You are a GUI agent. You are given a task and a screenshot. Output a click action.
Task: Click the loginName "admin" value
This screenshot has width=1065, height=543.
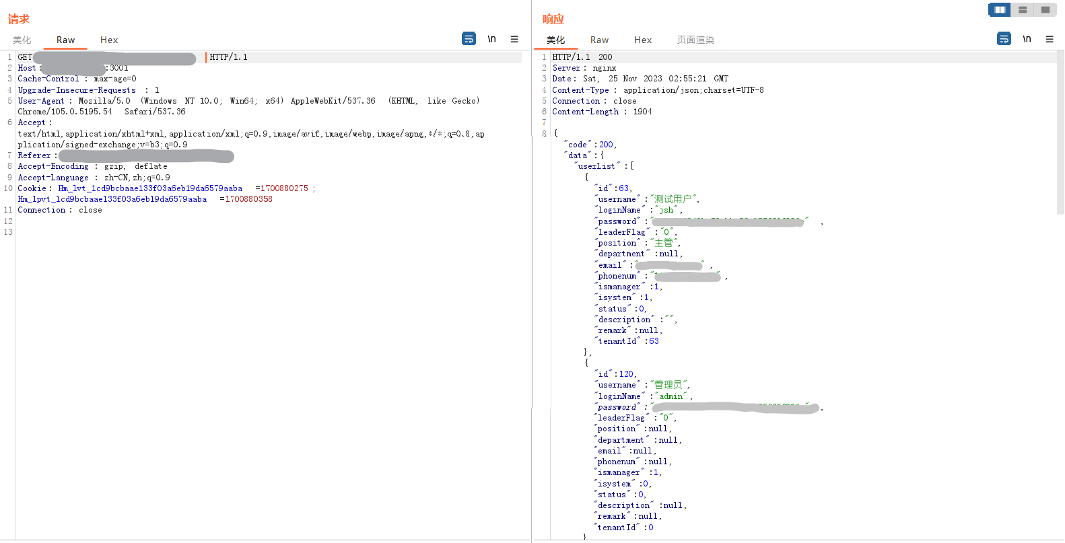click(x=671, y=396)
